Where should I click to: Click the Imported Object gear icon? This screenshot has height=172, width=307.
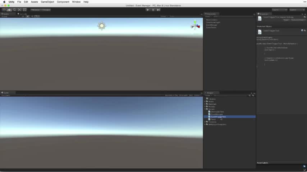[x=305, y=30]
